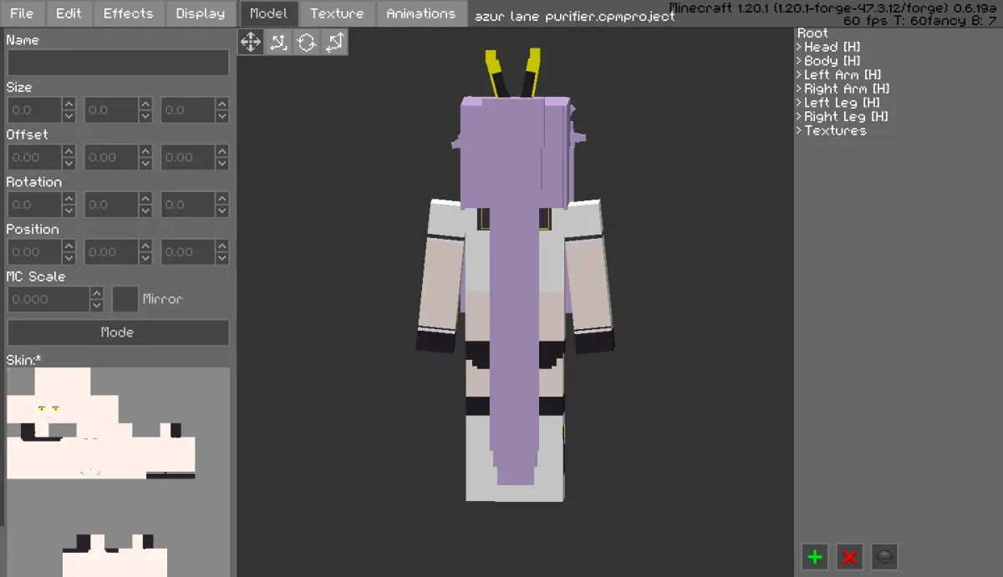The height and width of the screenshot is (577, 1003).
Task: Click the Offset Y value field
Action: (x=111, y=158)
